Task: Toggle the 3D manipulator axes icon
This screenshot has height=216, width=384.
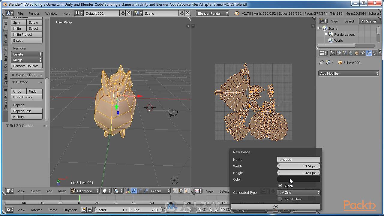Action: click(x=128, y=191)
